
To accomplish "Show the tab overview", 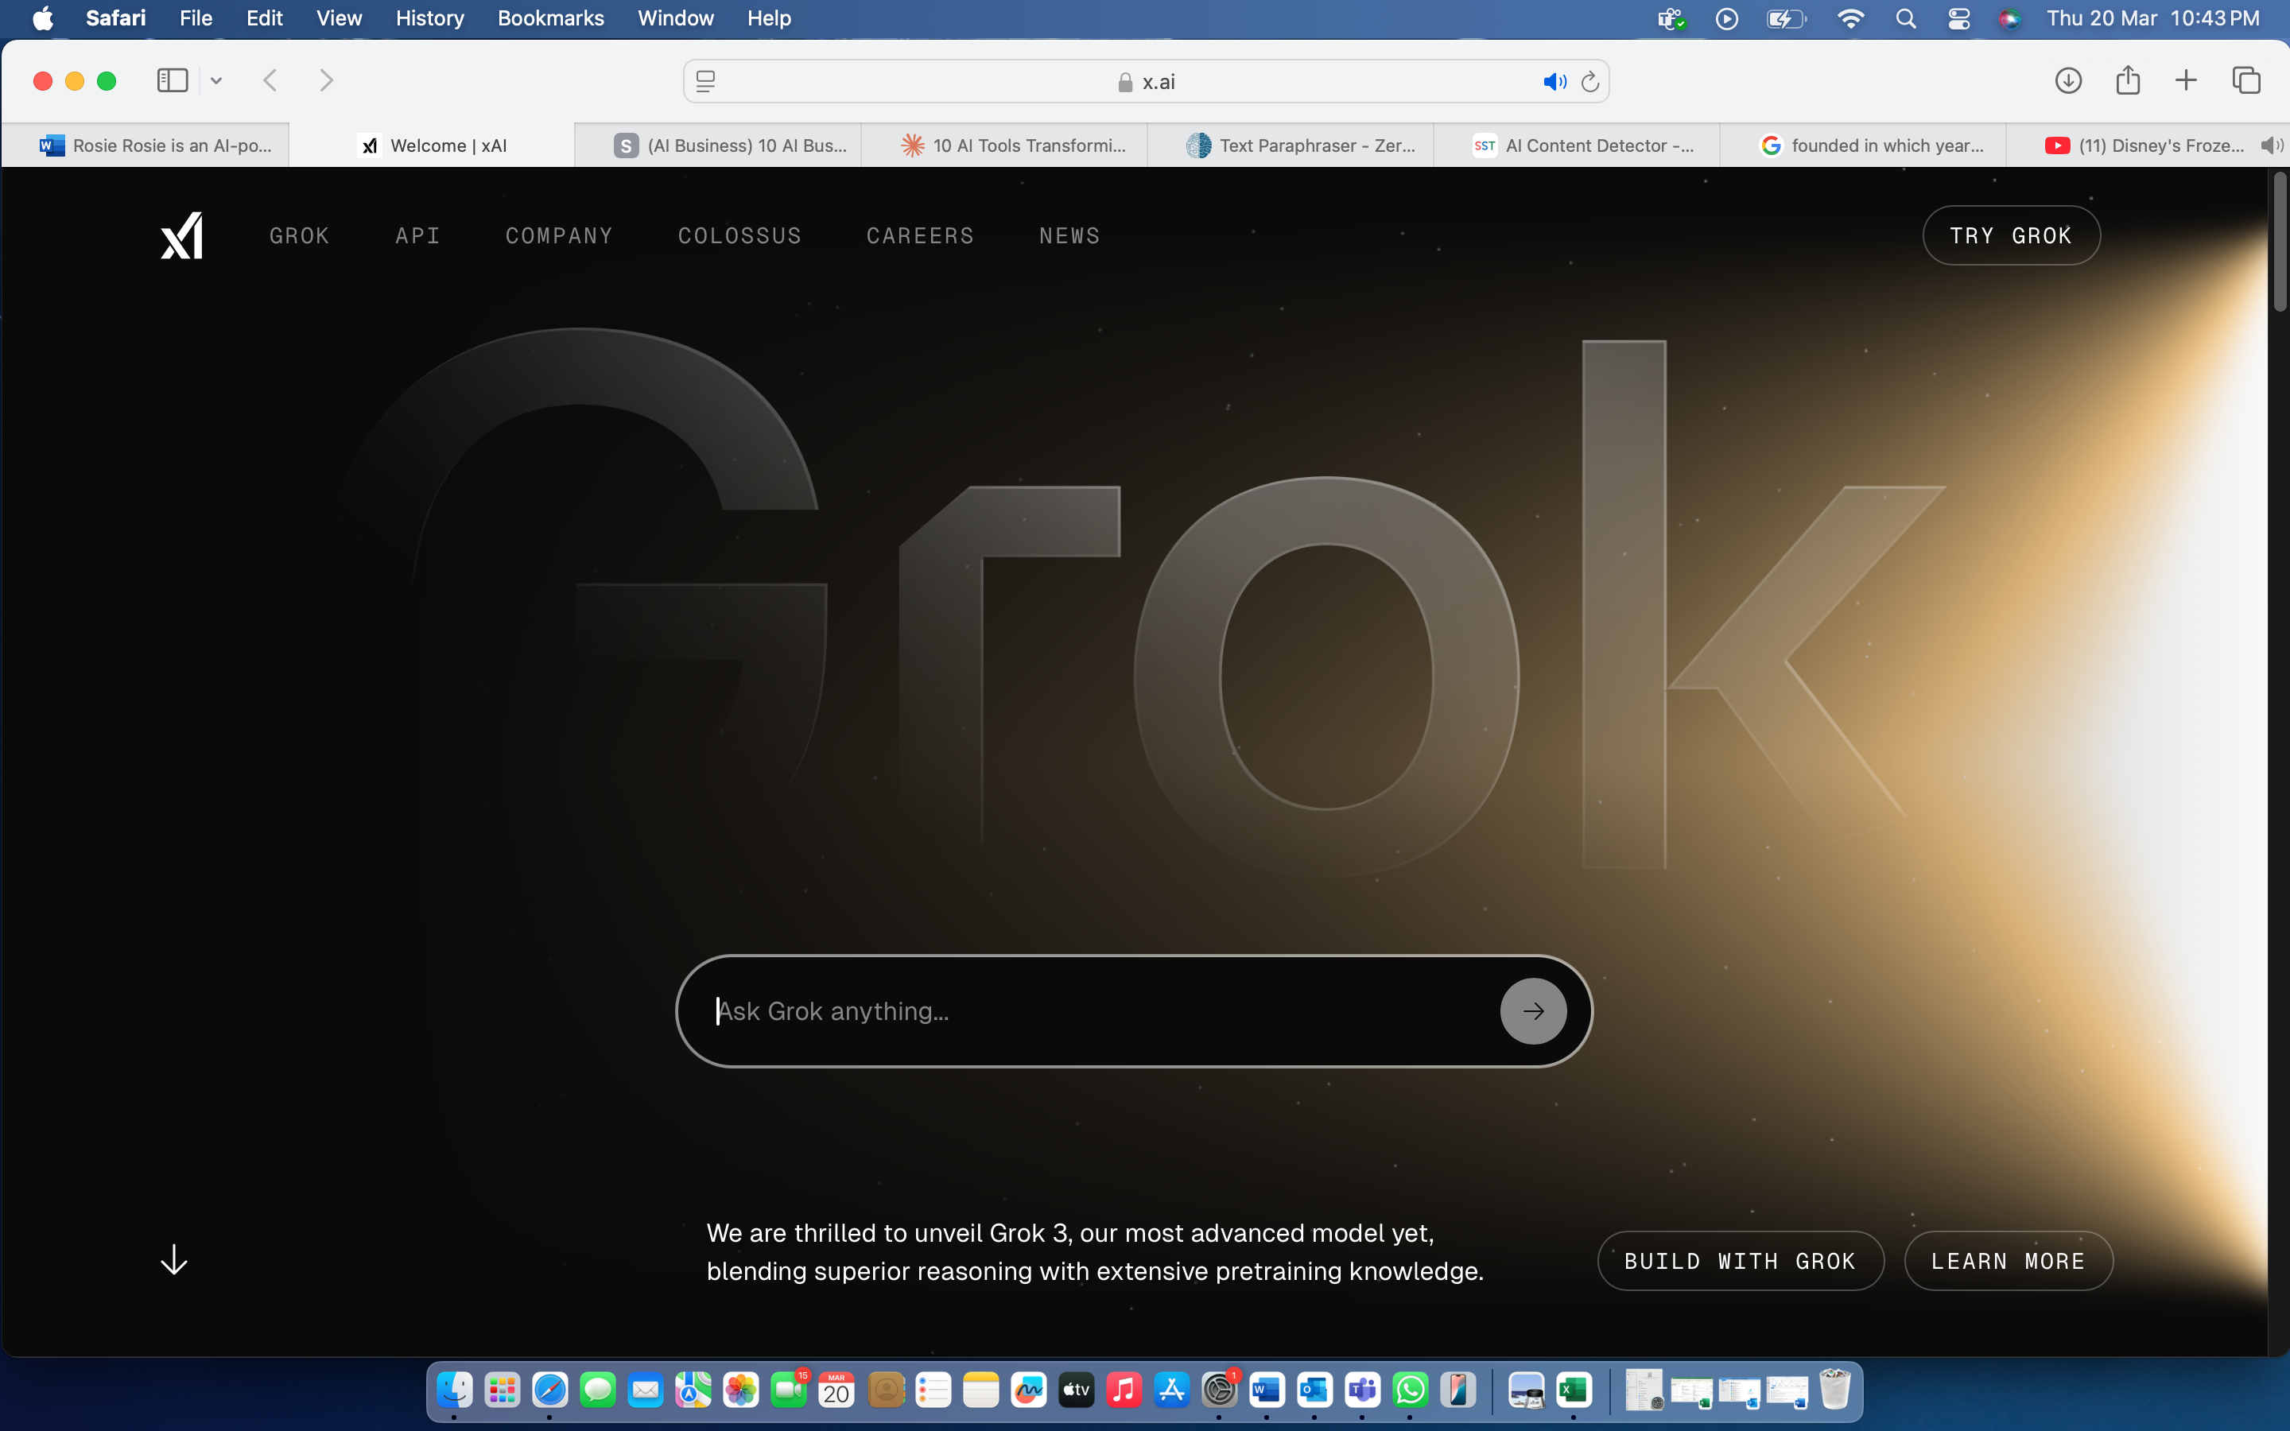I will pos(2245,80).
